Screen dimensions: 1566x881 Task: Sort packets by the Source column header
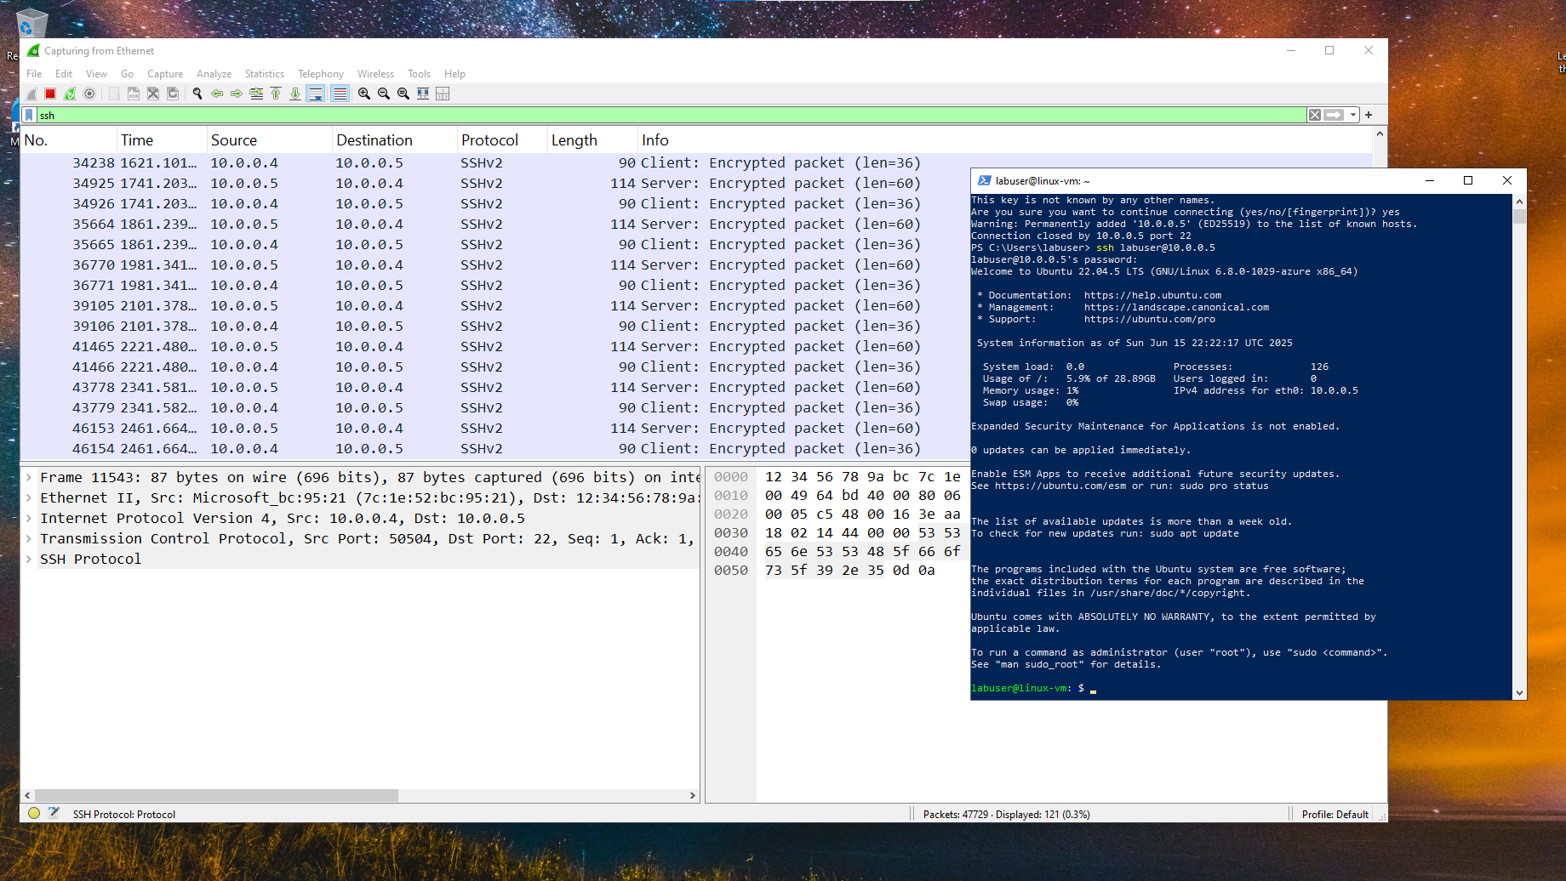270,140
